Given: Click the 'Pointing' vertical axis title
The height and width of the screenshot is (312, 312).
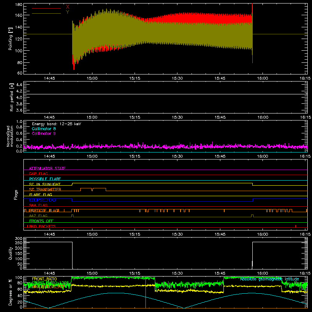Looking at the screenshot, I should pos(11,39).
